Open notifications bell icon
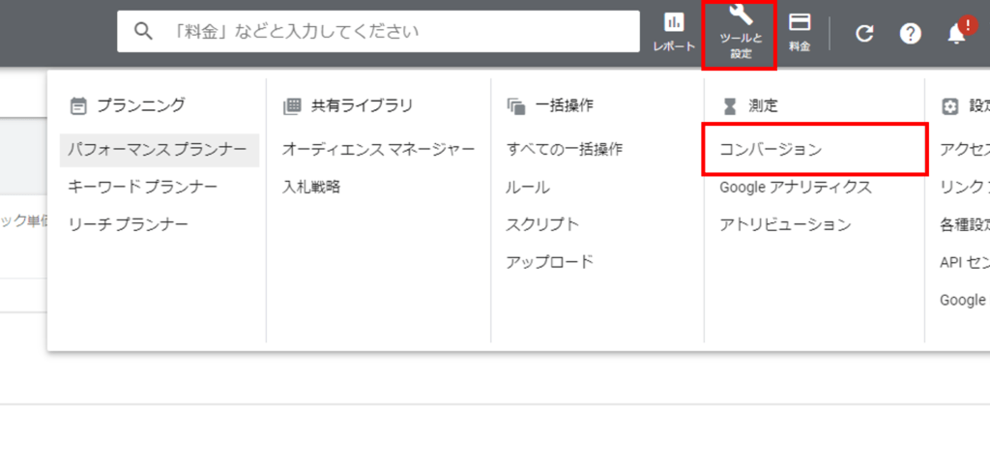This screenshot has width=990, height=467. 957,35
